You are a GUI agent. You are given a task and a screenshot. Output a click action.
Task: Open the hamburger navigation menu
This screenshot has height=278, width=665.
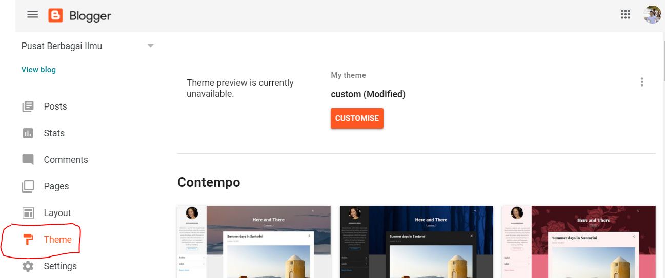[x=32, y=15]
